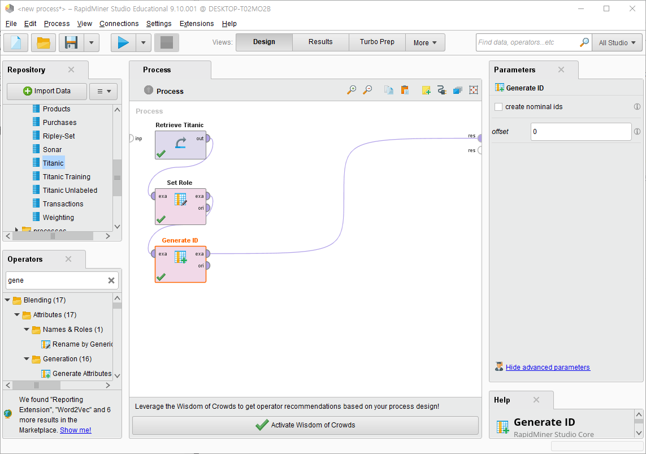Select Sonar dataset in repository
646x454 pixels.
pyautogui.click(x=53, y=150)
